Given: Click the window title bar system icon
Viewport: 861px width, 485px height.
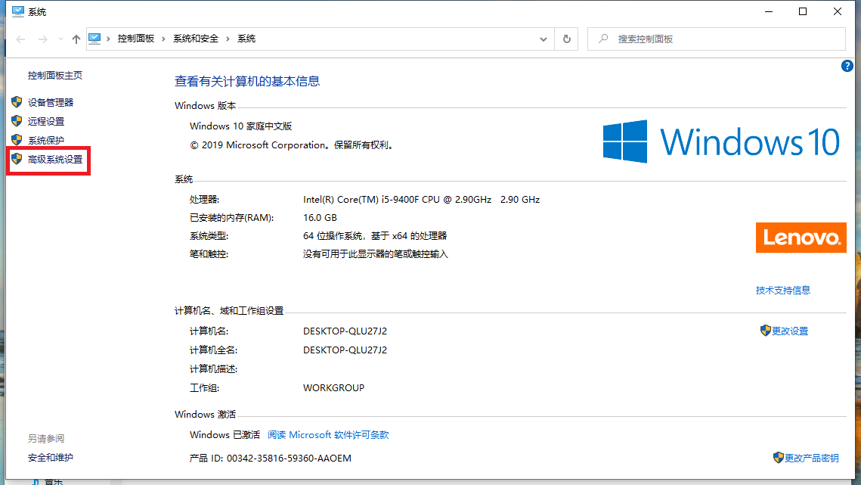Looking at the screenshot, I should click(x=18, y=11).
